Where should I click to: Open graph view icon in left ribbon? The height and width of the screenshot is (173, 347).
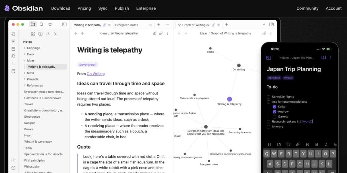13,41
